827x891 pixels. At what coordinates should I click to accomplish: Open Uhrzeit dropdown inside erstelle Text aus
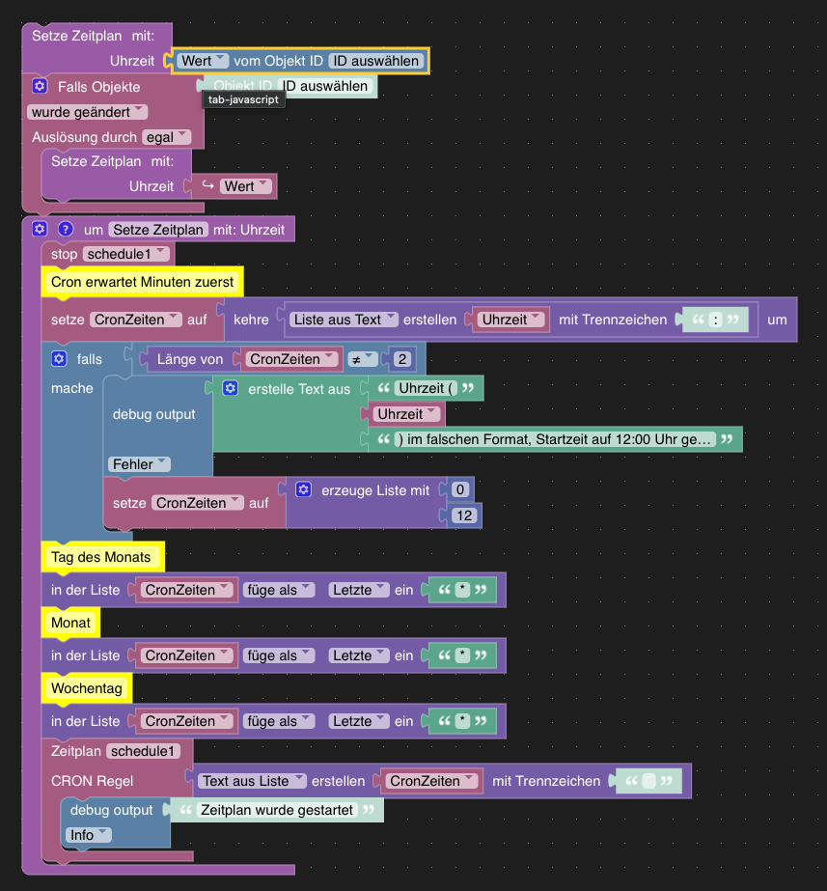pyautogui.click(x=406, y=414)
